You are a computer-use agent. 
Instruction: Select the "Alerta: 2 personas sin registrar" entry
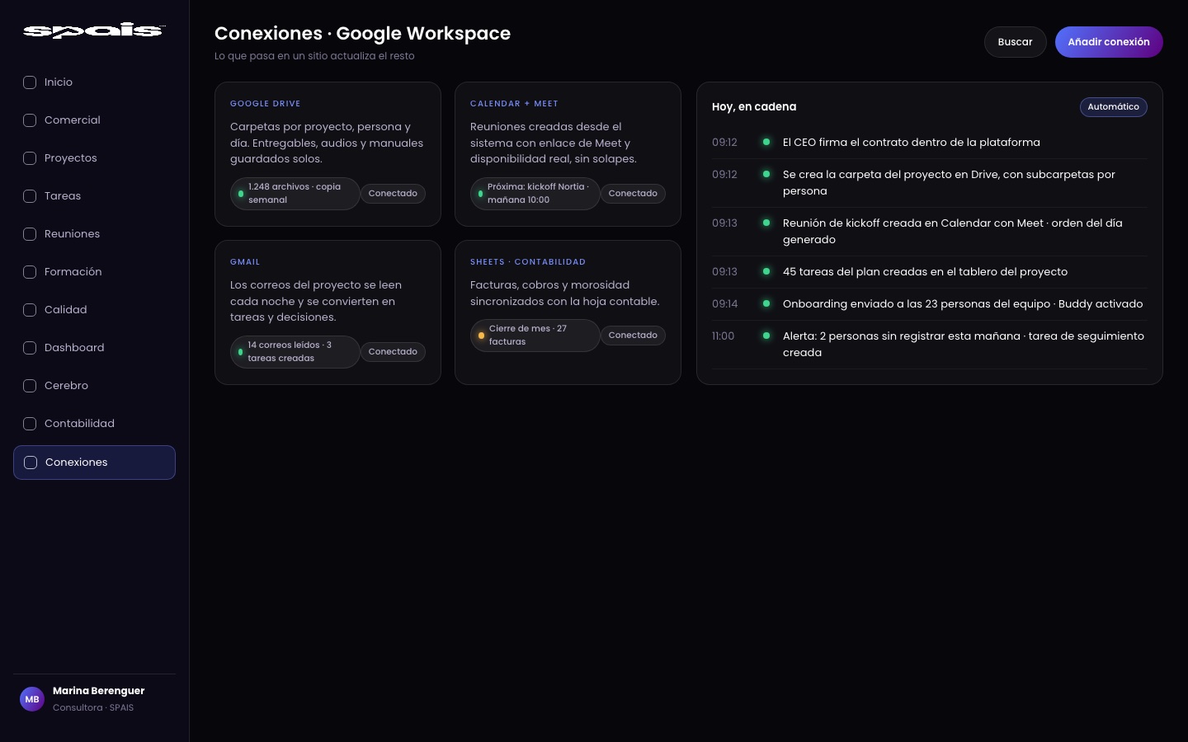[930, 345]
